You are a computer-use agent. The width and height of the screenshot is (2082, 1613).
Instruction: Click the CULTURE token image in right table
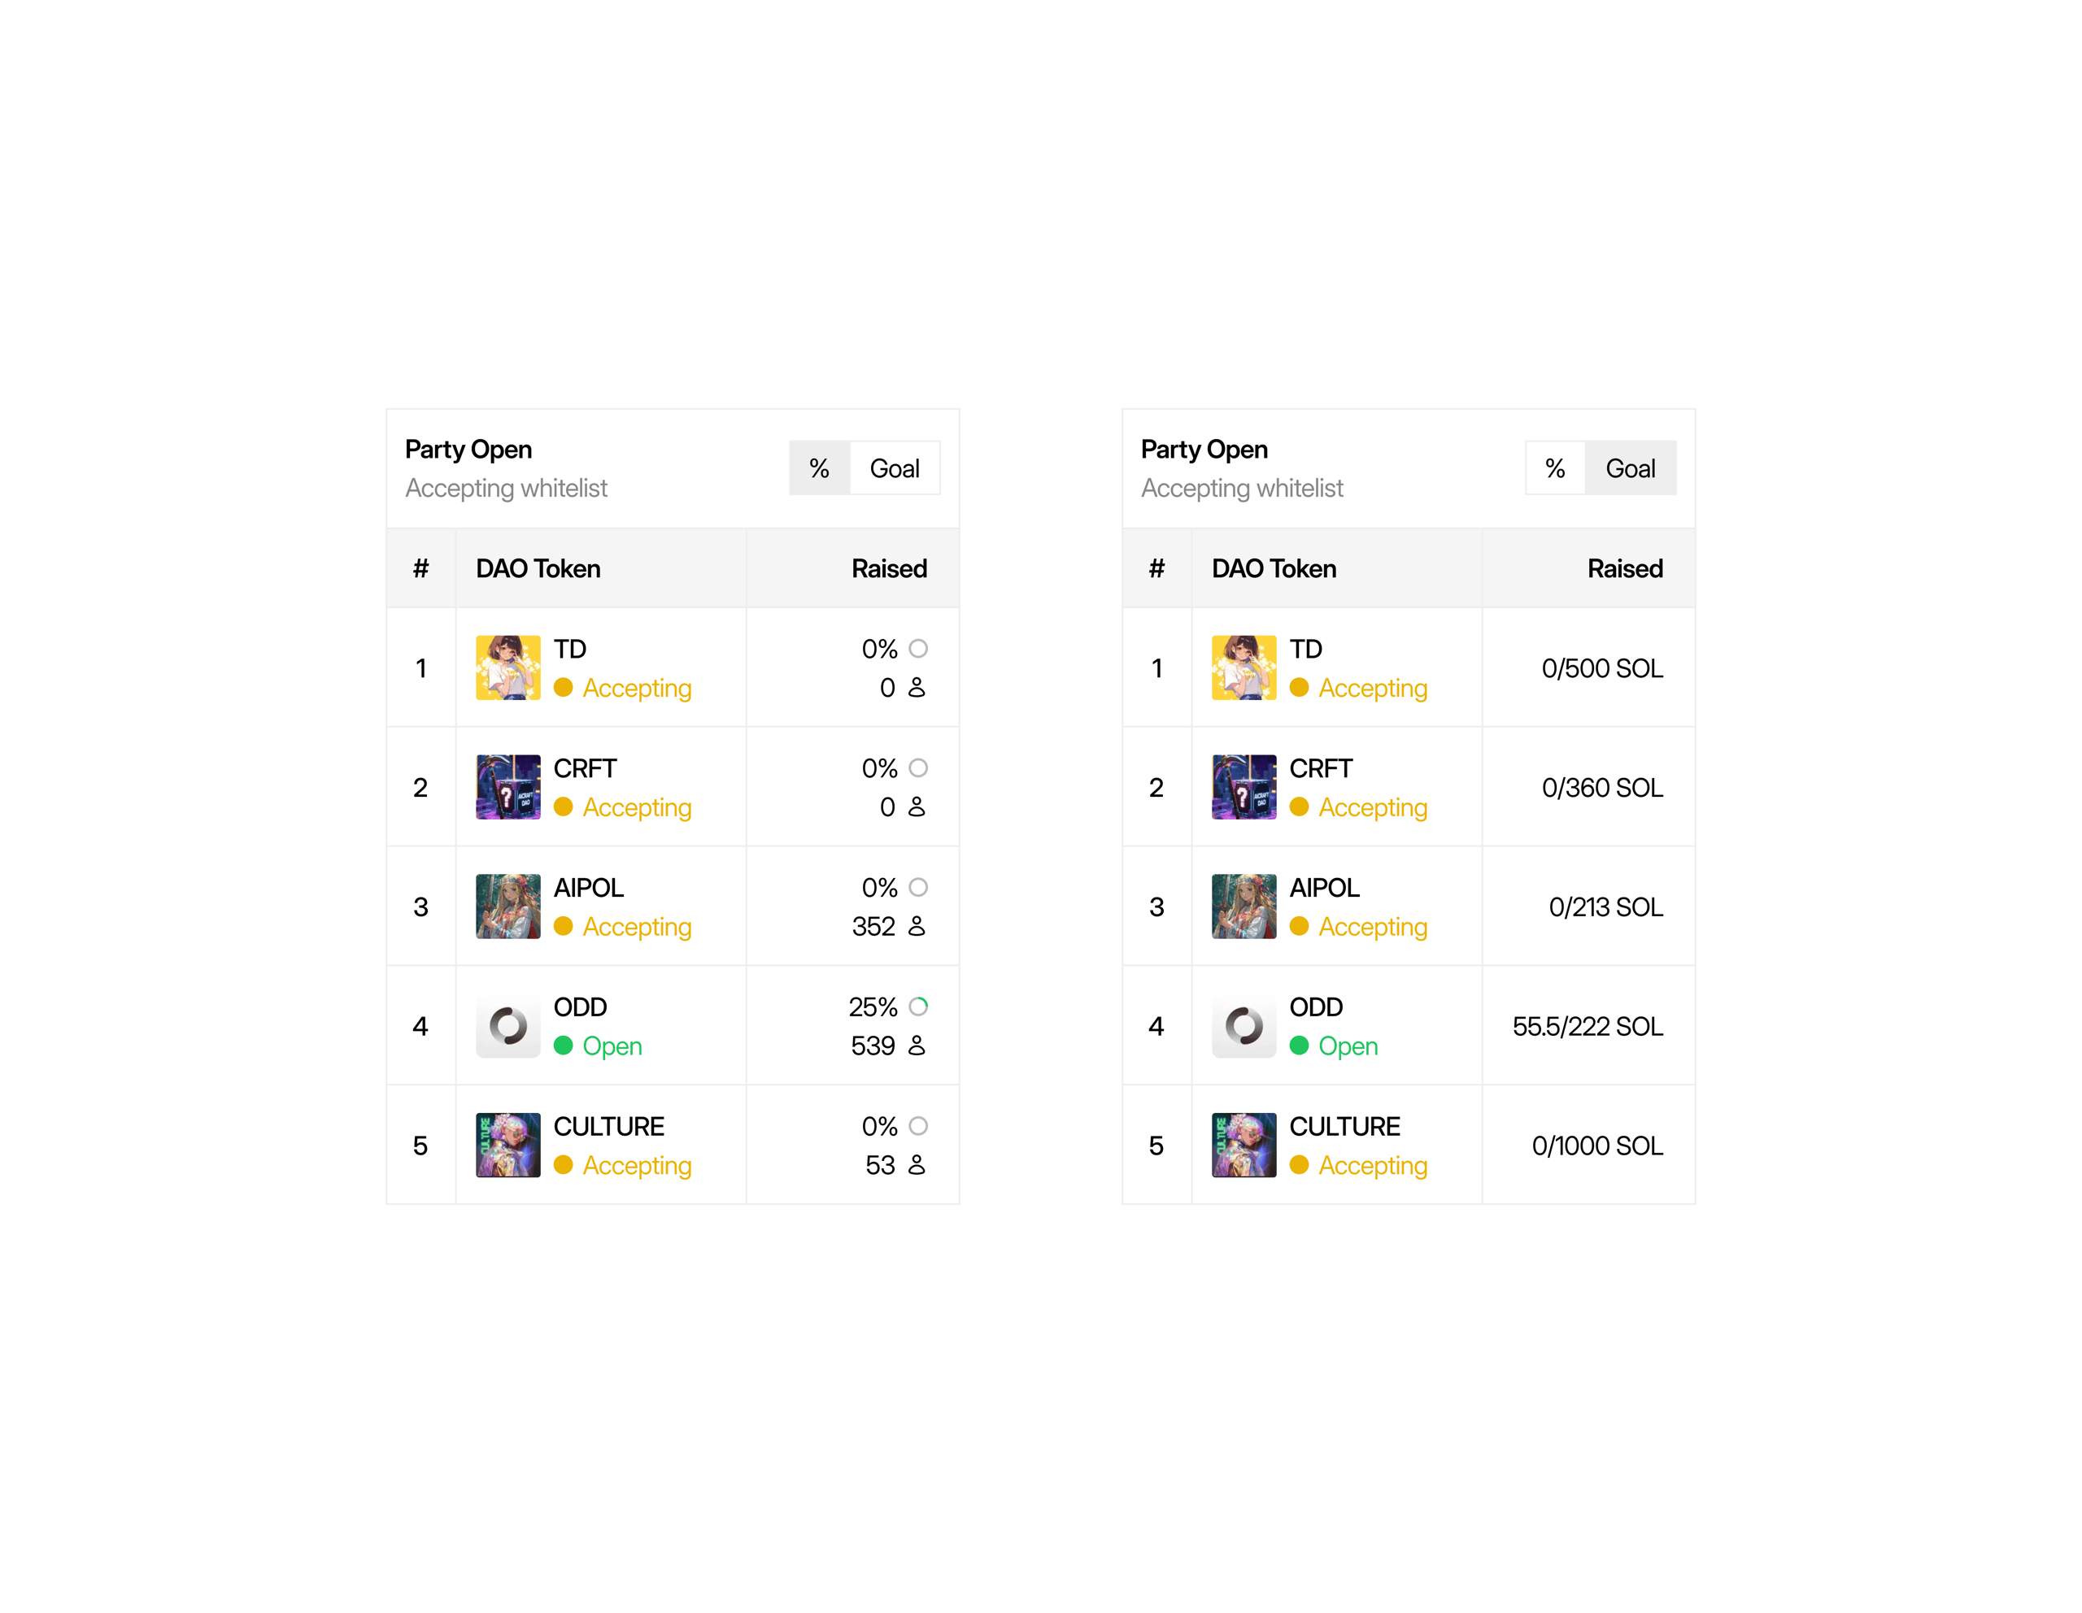point(1244,1144)
